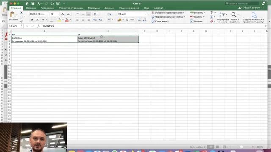271x152 pixels.
Task: Cut selection with scissors icon
Action: [x=22, y=12]
